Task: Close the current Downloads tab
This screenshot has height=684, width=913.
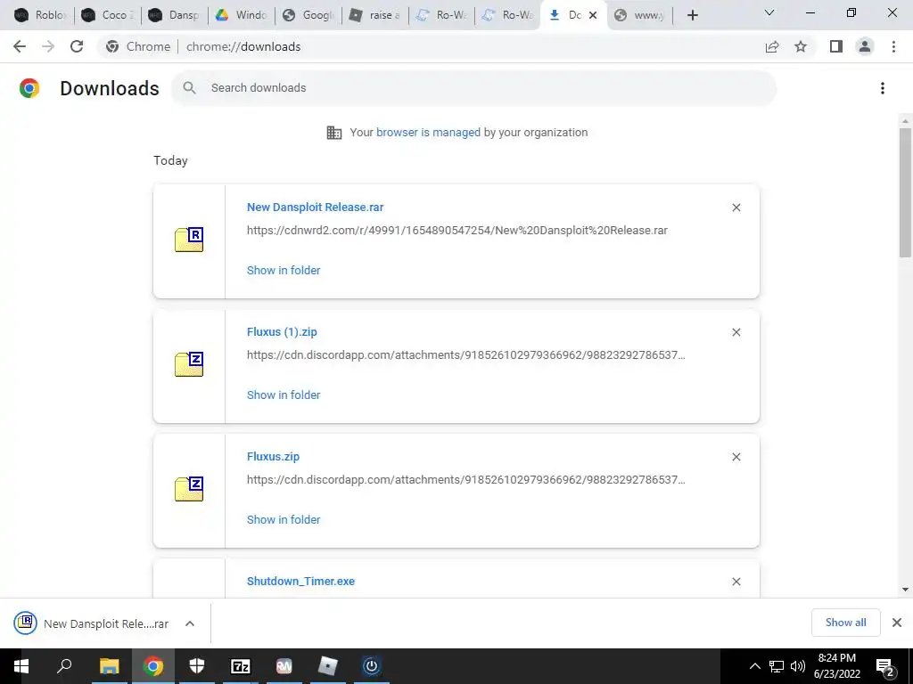Action: point(593,15)
